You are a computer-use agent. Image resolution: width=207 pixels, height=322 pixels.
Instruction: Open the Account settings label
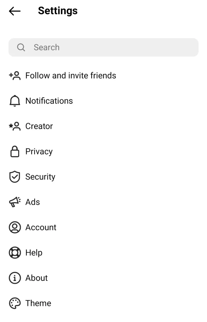(41, 227)
